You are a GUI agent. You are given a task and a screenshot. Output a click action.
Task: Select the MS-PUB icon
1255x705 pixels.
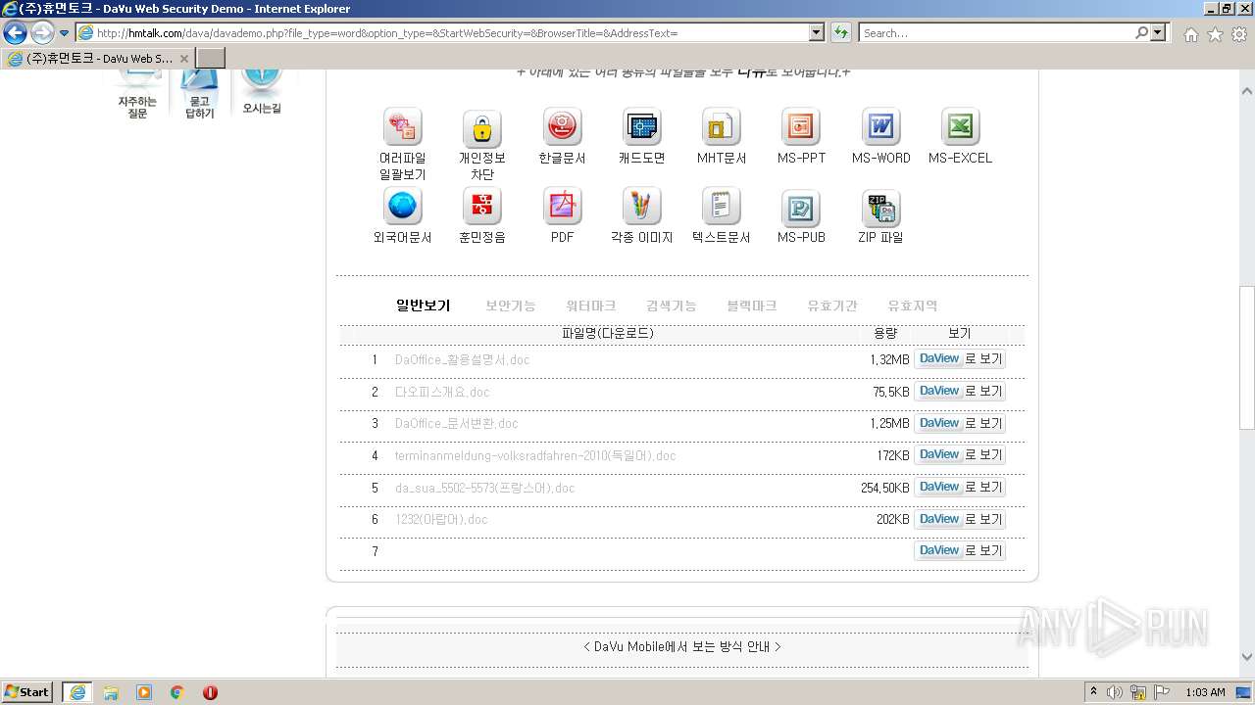801,207
